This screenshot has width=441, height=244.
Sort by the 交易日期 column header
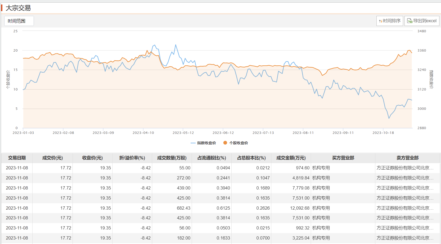[17, 158]
